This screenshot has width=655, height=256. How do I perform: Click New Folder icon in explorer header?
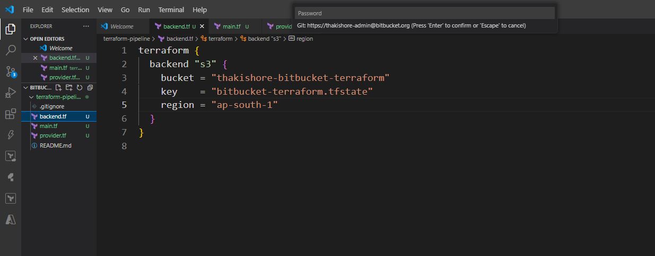pyautogui.click(x=69, y=87)
